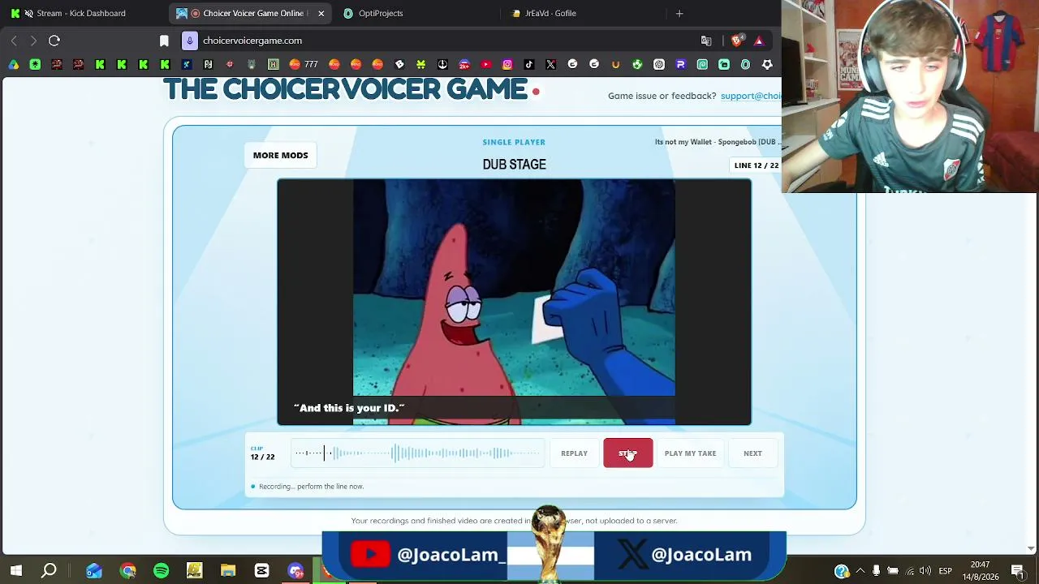Click the audio waveform track
The width and height of the screenshot is (1039, 584).
click(418, 453)
